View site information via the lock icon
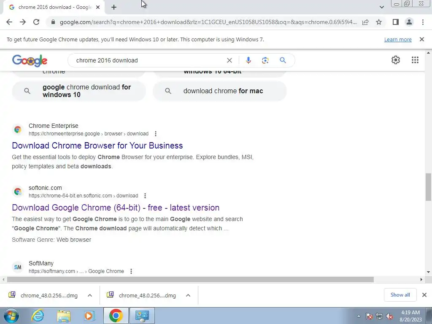This screenshot has height=324, width=432. click(x=53, y=22)
